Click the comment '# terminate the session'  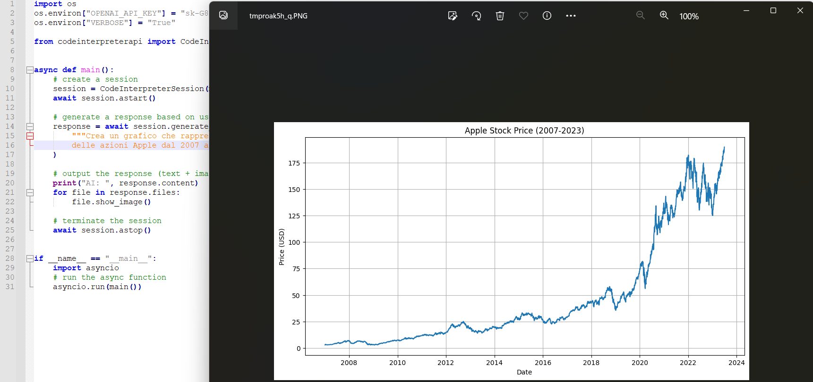tap(107, 221)
